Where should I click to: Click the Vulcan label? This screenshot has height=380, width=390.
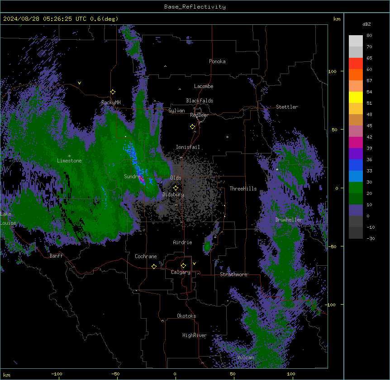pyautogui.click(x=246, y=357)
